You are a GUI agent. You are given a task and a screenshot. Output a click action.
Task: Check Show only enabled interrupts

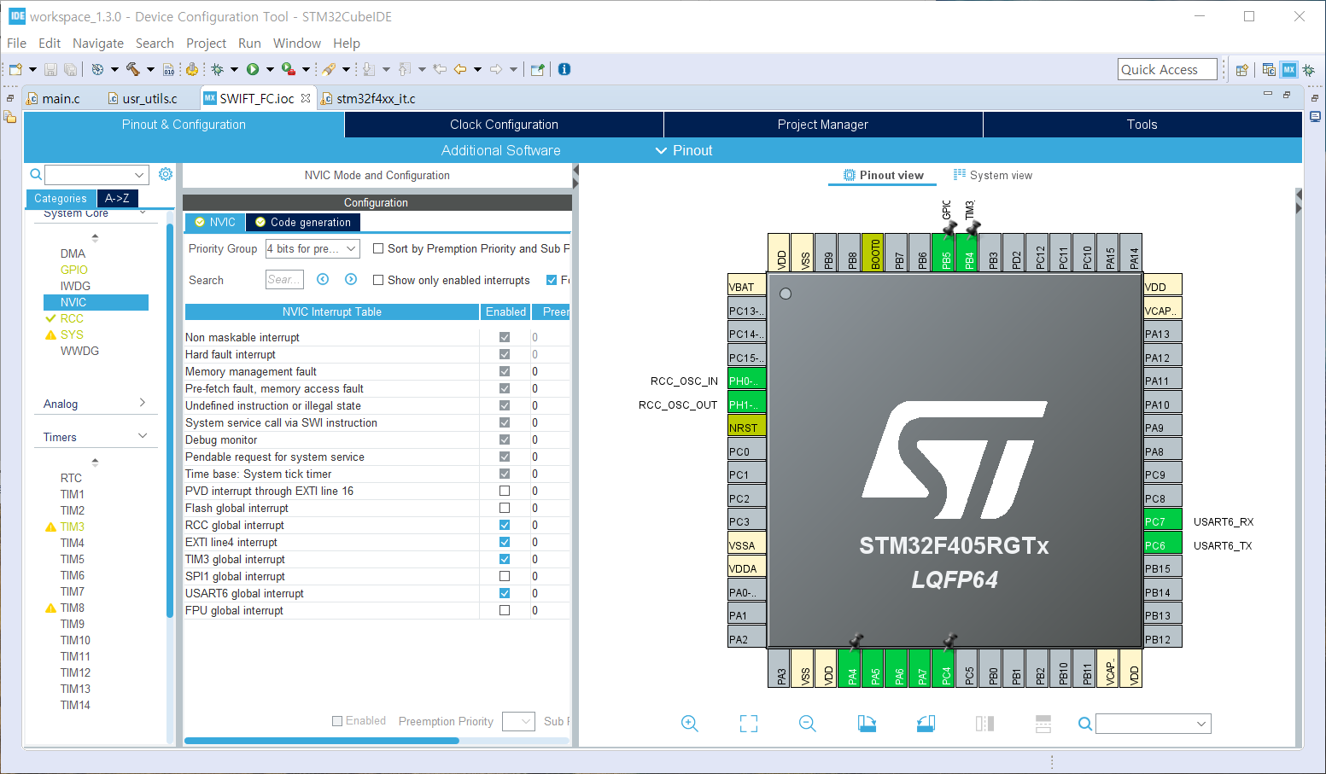[x=378, y=280]
